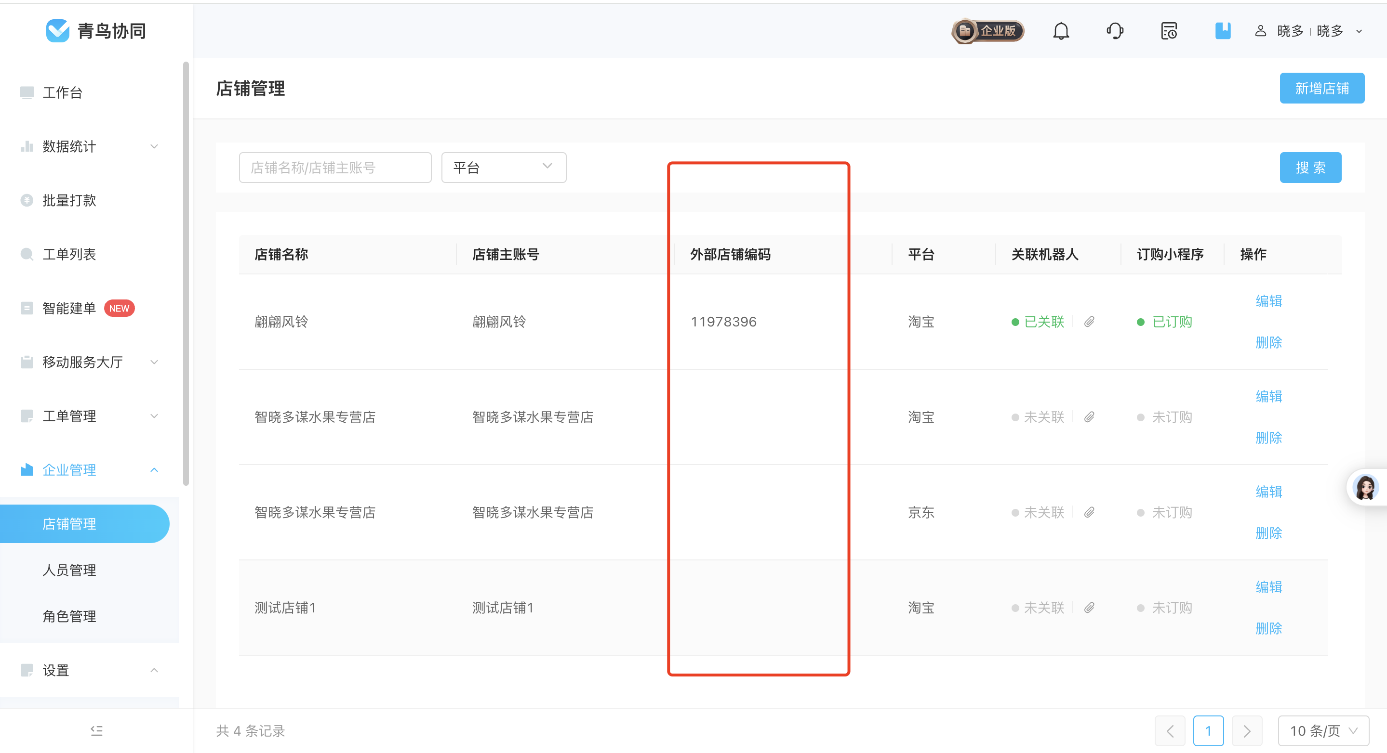Open the floating assistant avatar
The width and height of the screenshot is (1387, 753).
click(x=1366, y=487)
